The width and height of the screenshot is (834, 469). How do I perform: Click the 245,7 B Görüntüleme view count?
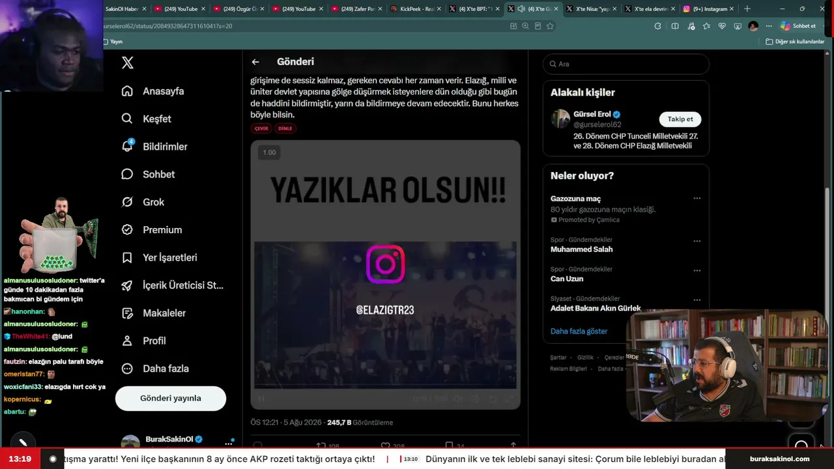click(x=360, y=423)
